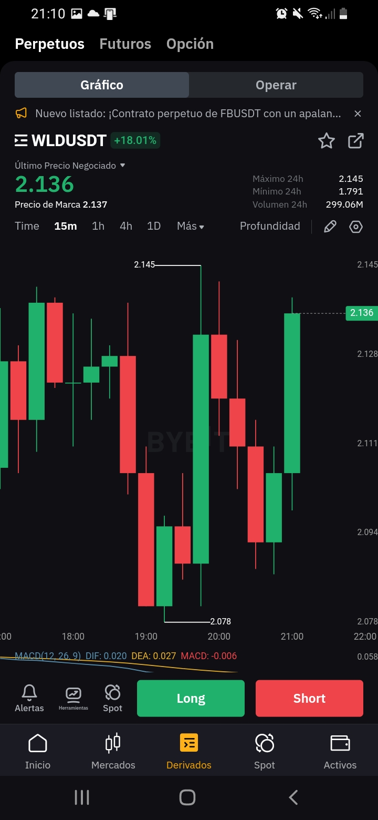Open the trading pair list menu icon
Screen dimensions: 378x820
coord(21,140)
